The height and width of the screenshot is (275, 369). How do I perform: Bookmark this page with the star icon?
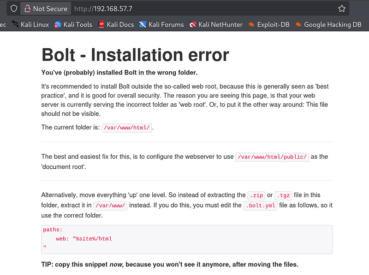click(342, 8)
